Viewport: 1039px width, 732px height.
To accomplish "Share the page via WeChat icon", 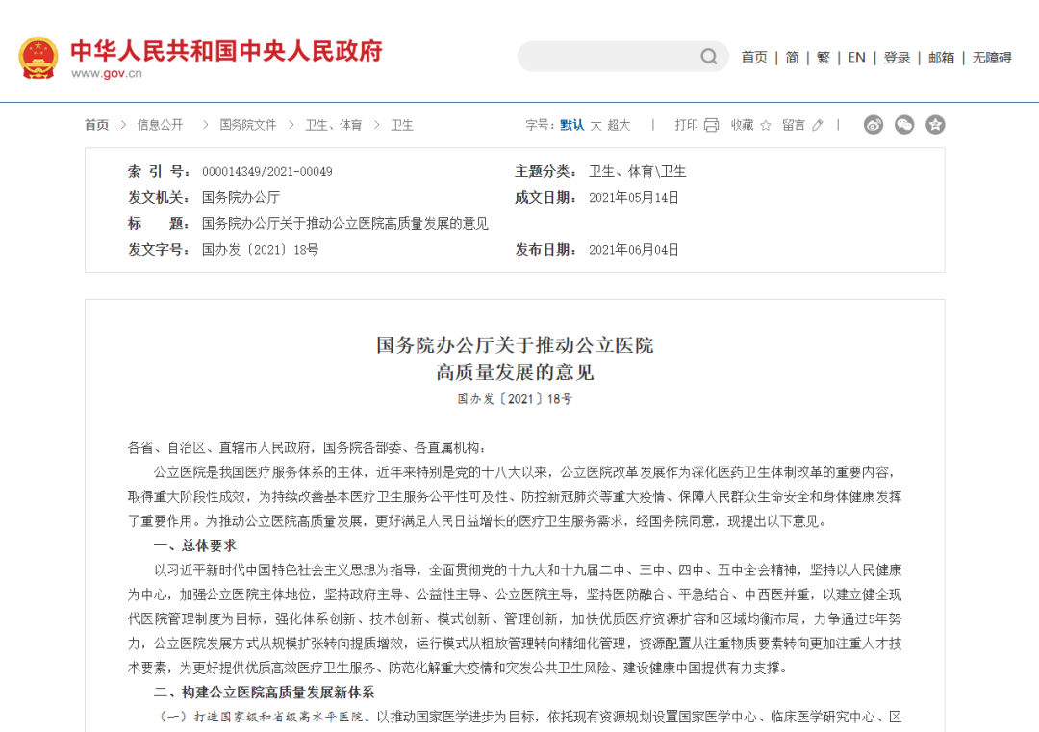I will point(904,124).
